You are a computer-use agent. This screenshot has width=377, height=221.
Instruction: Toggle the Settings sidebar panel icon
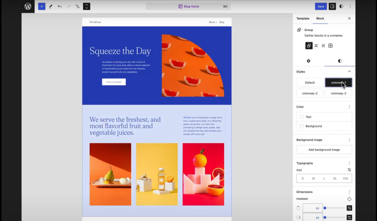click(x=332, y=6)
